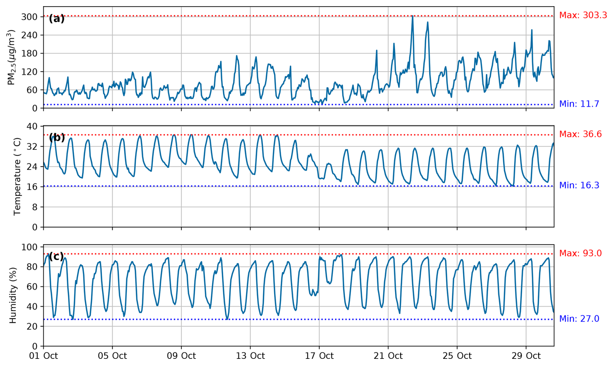Select the "Min: 16.3" temperature annotation
This screenshot has height=365, width=613.
[579, 185]
